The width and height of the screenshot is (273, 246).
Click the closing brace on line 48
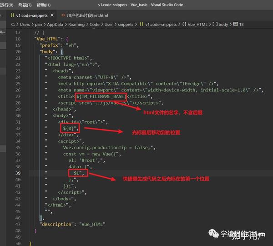pos(35,231)
